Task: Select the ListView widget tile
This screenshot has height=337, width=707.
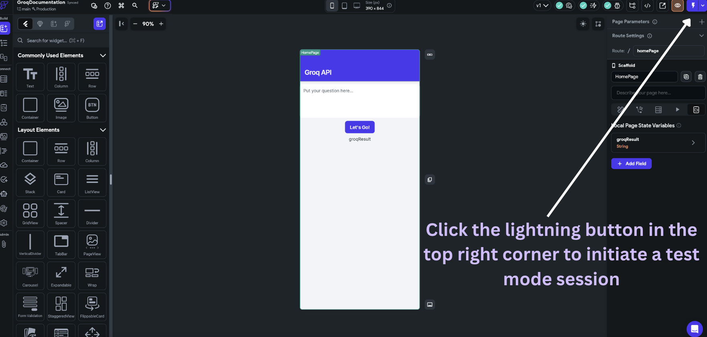Action: pyautogui.click(x=92, y=183)
